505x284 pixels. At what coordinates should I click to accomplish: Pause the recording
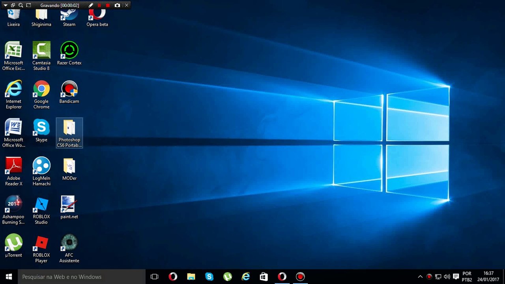pos(99,6)
